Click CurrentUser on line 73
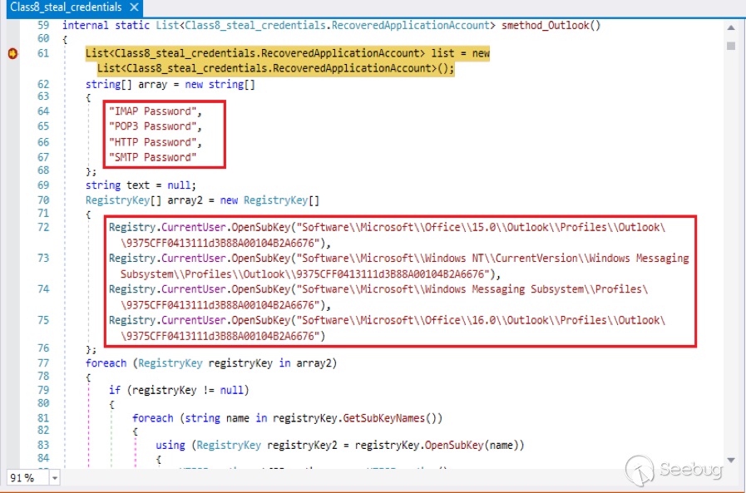 coord(193,259)
